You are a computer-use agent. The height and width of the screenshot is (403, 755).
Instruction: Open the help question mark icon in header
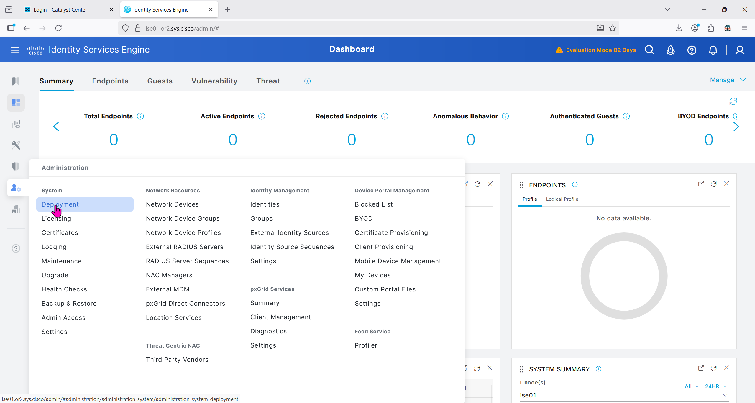(692, 50)
